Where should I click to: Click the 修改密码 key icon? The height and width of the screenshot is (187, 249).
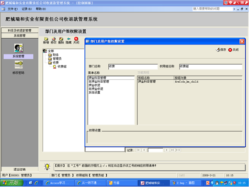point(19,65)
